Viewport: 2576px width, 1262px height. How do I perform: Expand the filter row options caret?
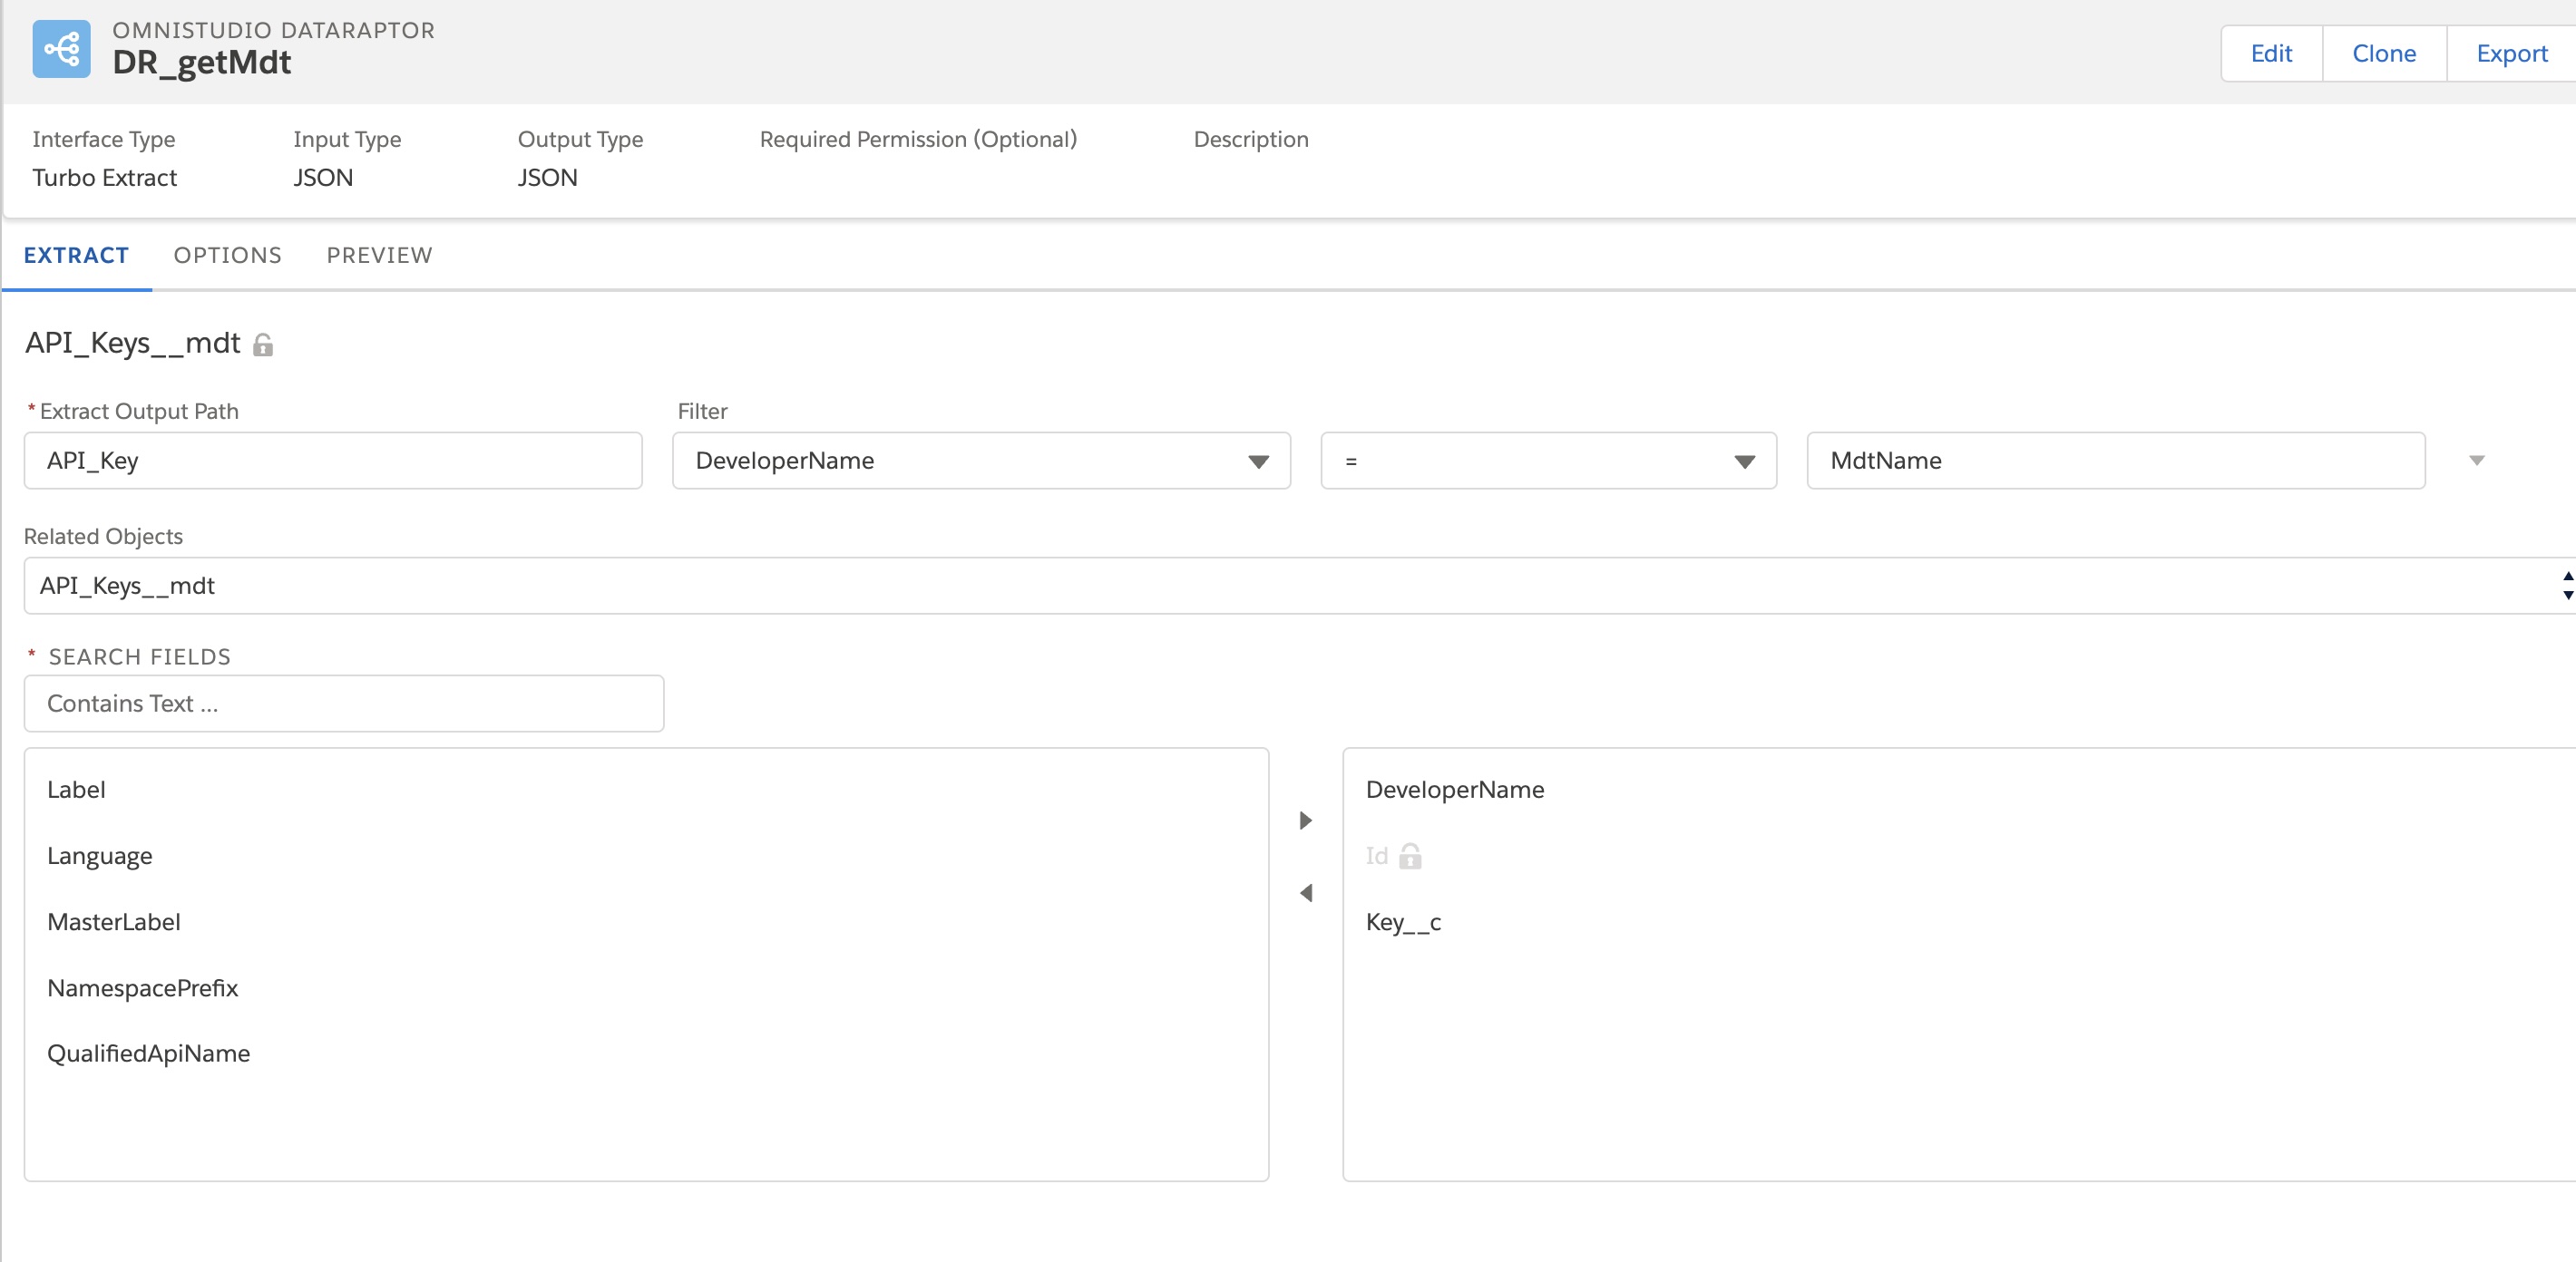click(x=2476, y=461)
